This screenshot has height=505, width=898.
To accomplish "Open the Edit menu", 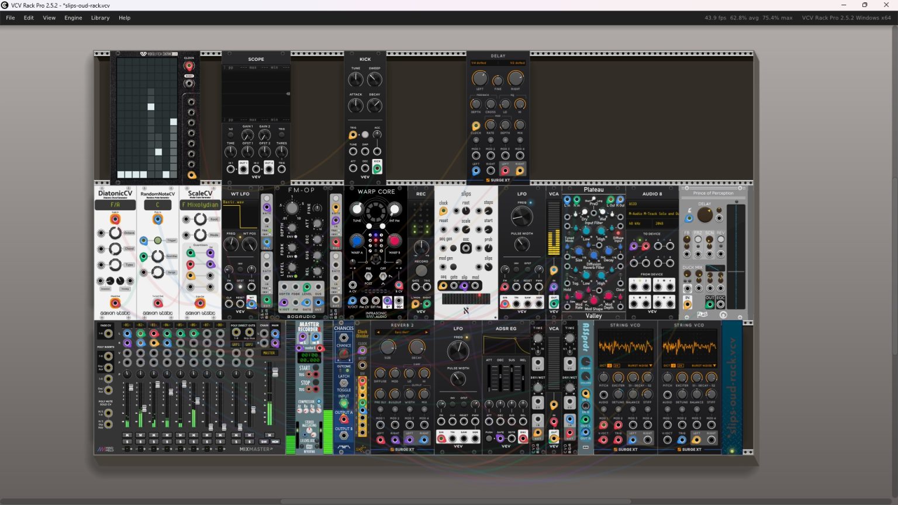I will coord(29,18).
